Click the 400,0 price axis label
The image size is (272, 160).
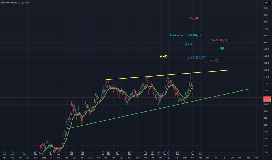click(267, 56)
